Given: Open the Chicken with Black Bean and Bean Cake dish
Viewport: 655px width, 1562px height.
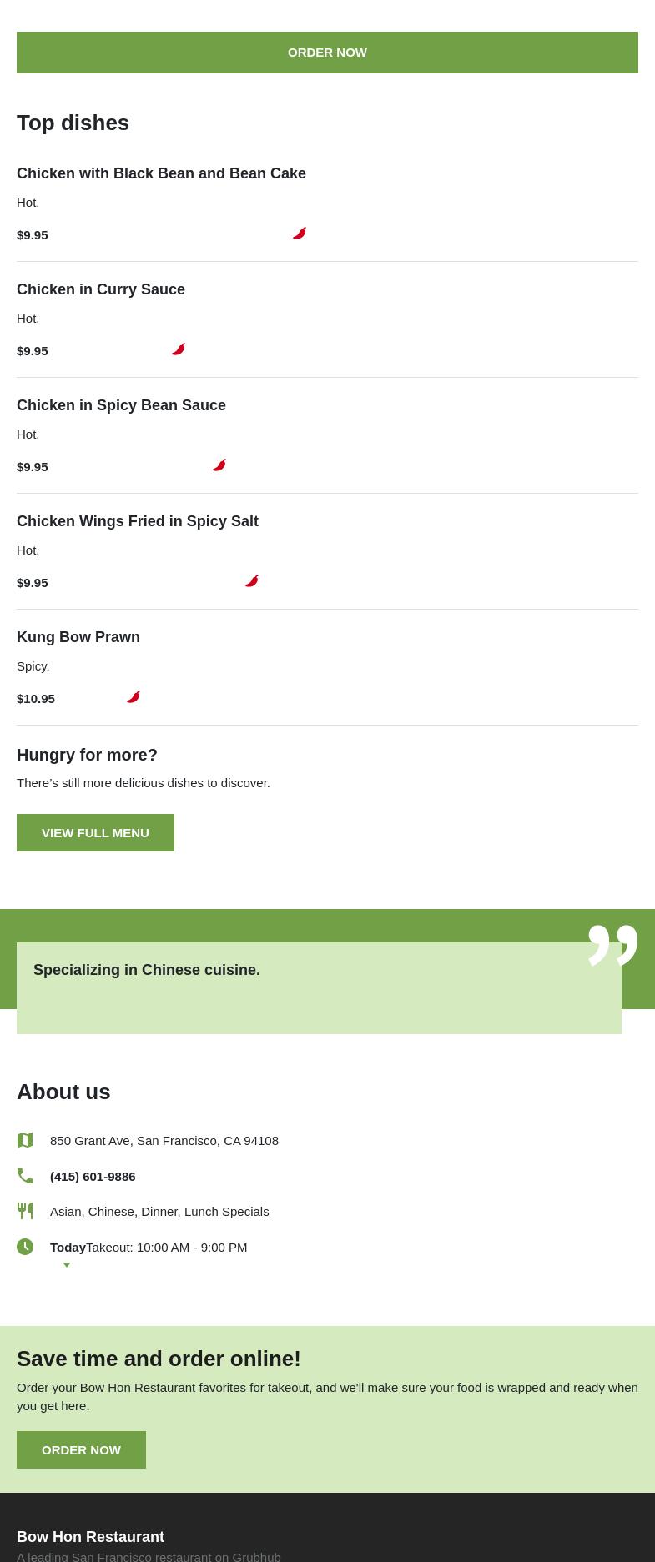Looking at the screenshot, I should pyautogui.click(x=161, y=173).
